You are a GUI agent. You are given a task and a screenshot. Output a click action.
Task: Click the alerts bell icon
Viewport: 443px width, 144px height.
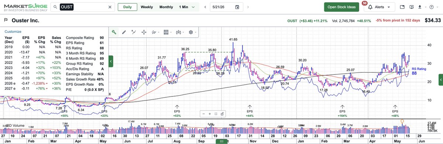tap(370, 7)
